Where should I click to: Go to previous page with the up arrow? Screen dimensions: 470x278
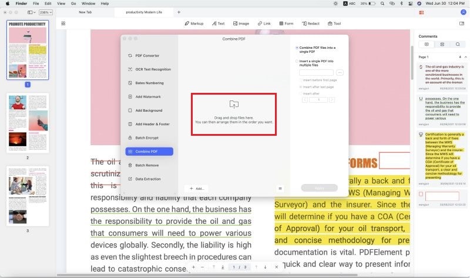(256, 267)
